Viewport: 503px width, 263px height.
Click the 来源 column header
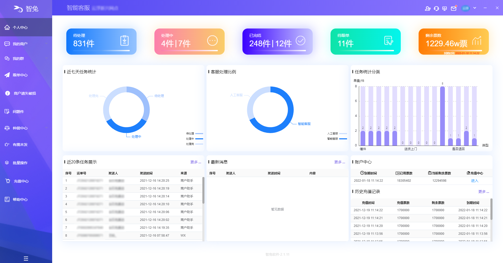[184, 173]
